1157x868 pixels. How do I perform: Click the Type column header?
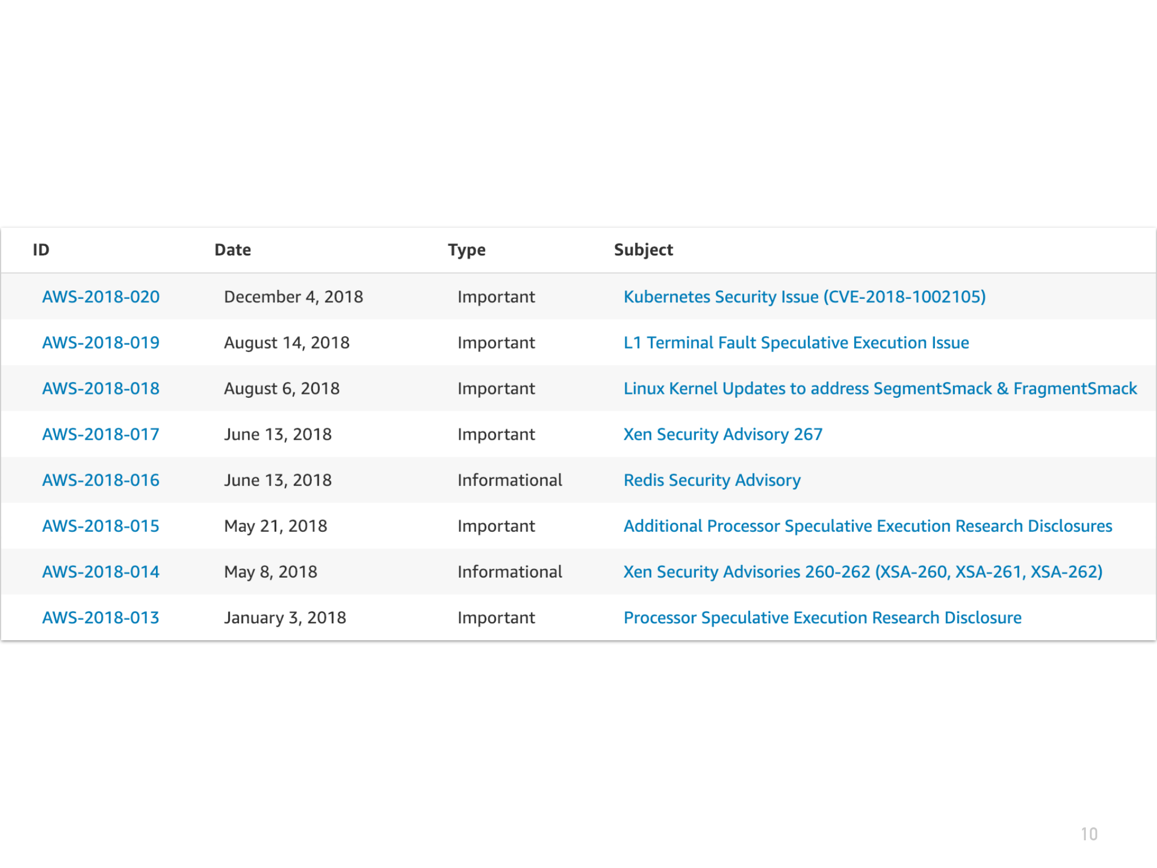(x=467, y=250)
